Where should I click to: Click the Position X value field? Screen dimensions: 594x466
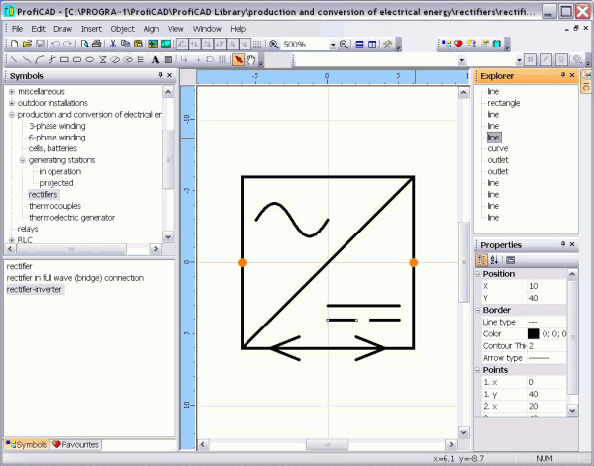click(546, 286)
